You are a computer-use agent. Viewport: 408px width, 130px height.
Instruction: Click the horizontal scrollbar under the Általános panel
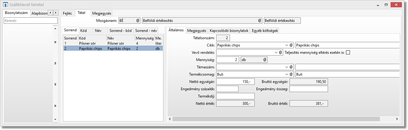tap(275, 119)
